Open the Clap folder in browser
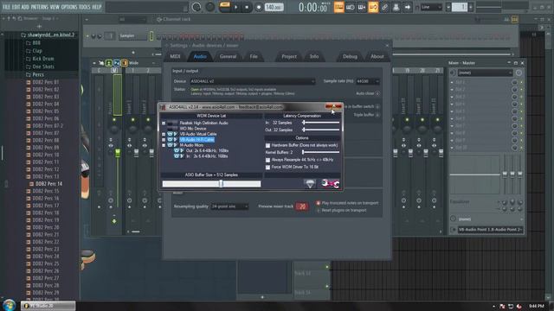 coord(37,51)
